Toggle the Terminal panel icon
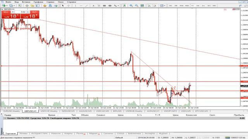 38,6
